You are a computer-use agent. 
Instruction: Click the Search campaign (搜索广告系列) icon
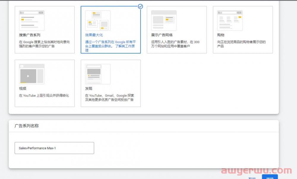(x=32, y=20)
